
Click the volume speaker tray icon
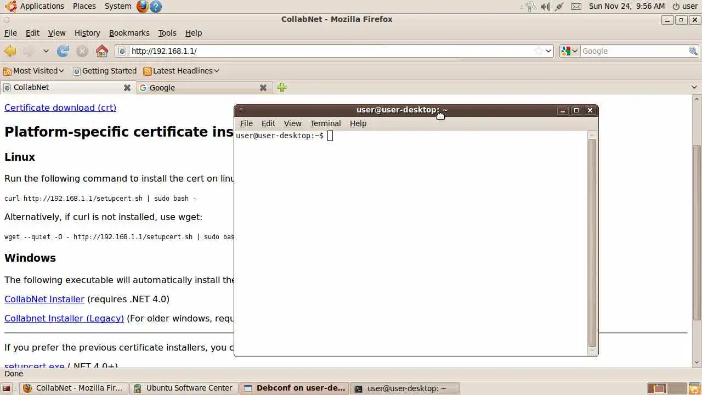(545, 7)
